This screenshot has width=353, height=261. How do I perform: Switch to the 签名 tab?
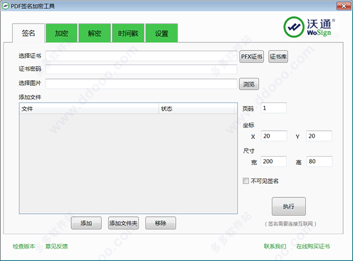(29, 33)
